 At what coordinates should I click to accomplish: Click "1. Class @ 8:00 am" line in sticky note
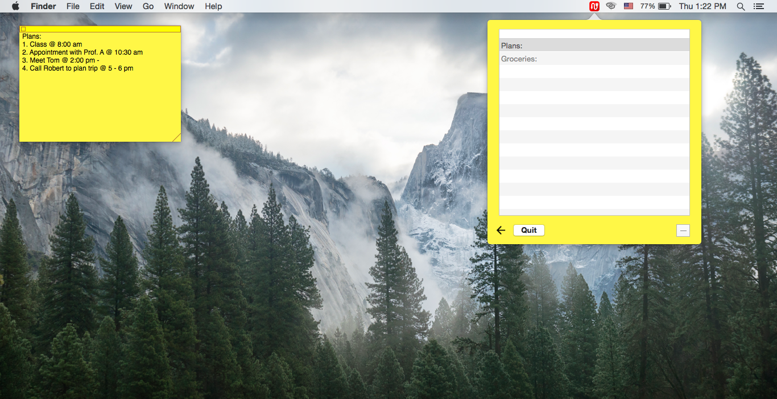pos(52,44)
